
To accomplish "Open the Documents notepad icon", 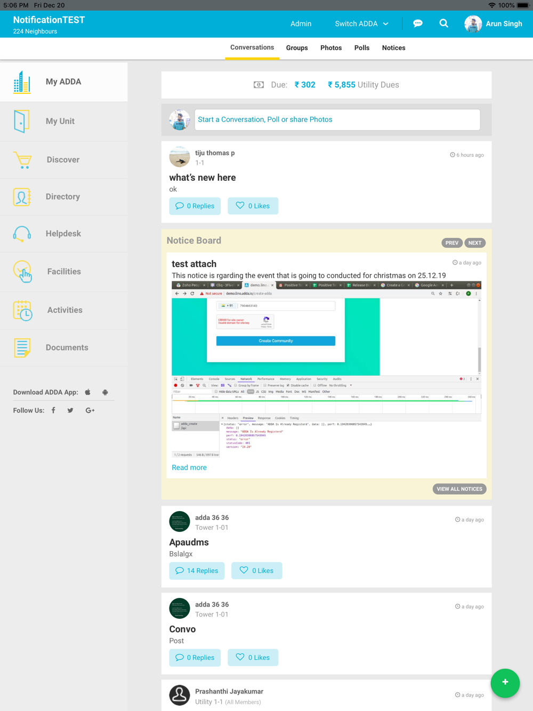I will (22, 348).
